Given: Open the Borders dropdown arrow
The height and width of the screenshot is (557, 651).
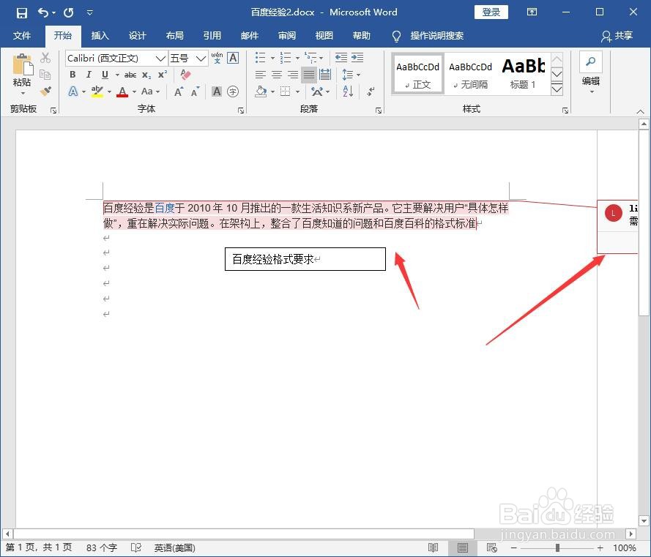Looking at the screenshot, I should [x=297, y=91].
